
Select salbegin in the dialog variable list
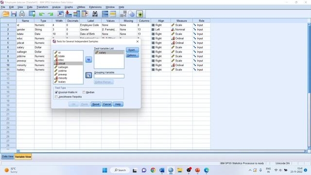pyautogui.click(x=68, y=67)
